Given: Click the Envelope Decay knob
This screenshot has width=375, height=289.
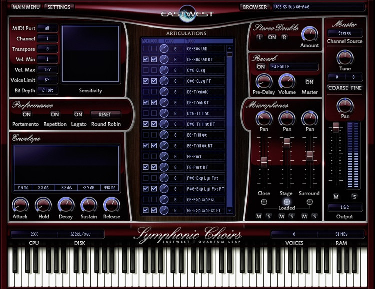Looking at the screenshot, I should coord(66,205).
